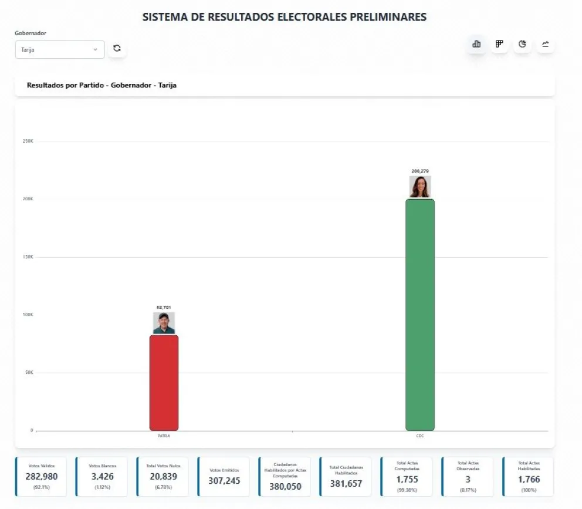This screenshot has width=582, height=509.
Task: Click the Total Actas Habilitadas card
Action: tap(529, 476)
